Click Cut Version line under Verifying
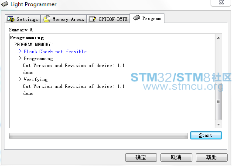The width and height of the screenshot is (232, 166). (x=74, y=86)
